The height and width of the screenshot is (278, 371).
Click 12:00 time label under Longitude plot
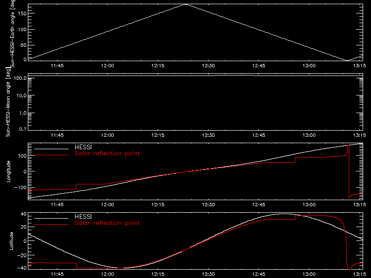[x=108, y=204]
